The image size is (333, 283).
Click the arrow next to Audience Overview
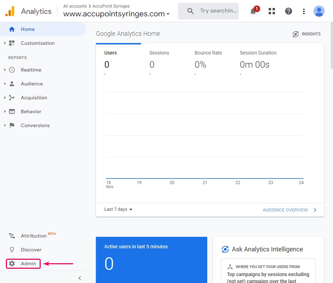(x=315, y=210)
